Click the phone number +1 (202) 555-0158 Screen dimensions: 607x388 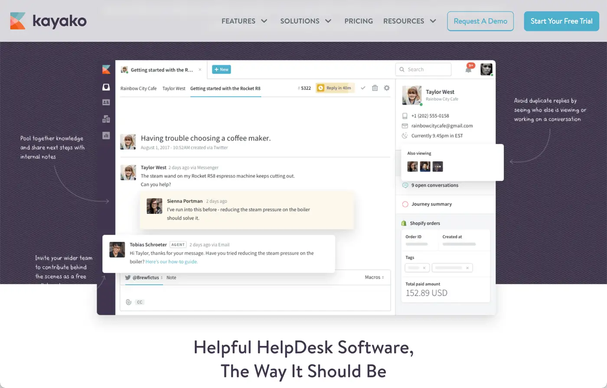point(430,116)
